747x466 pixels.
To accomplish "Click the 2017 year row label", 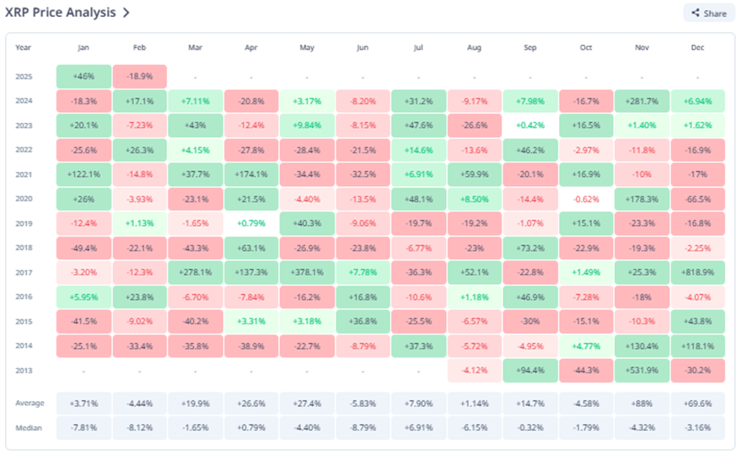I will 24,272.
